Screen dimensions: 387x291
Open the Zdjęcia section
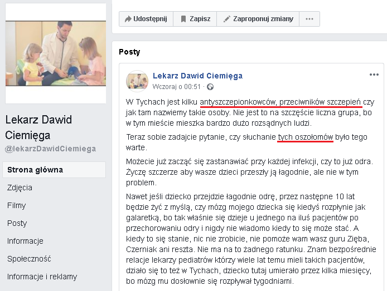(20, 188)
